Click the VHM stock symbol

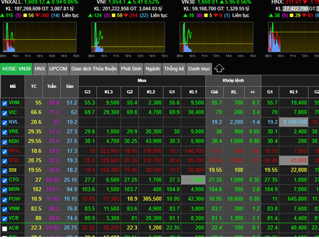click(14, 103)
